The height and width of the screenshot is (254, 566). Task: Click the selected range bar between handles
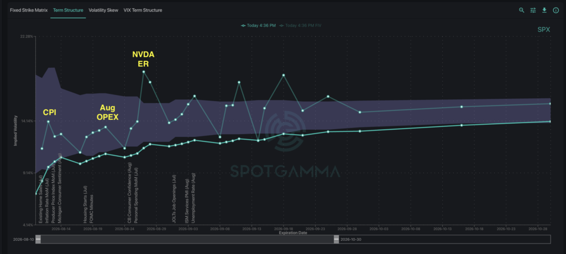coord(187,239)
